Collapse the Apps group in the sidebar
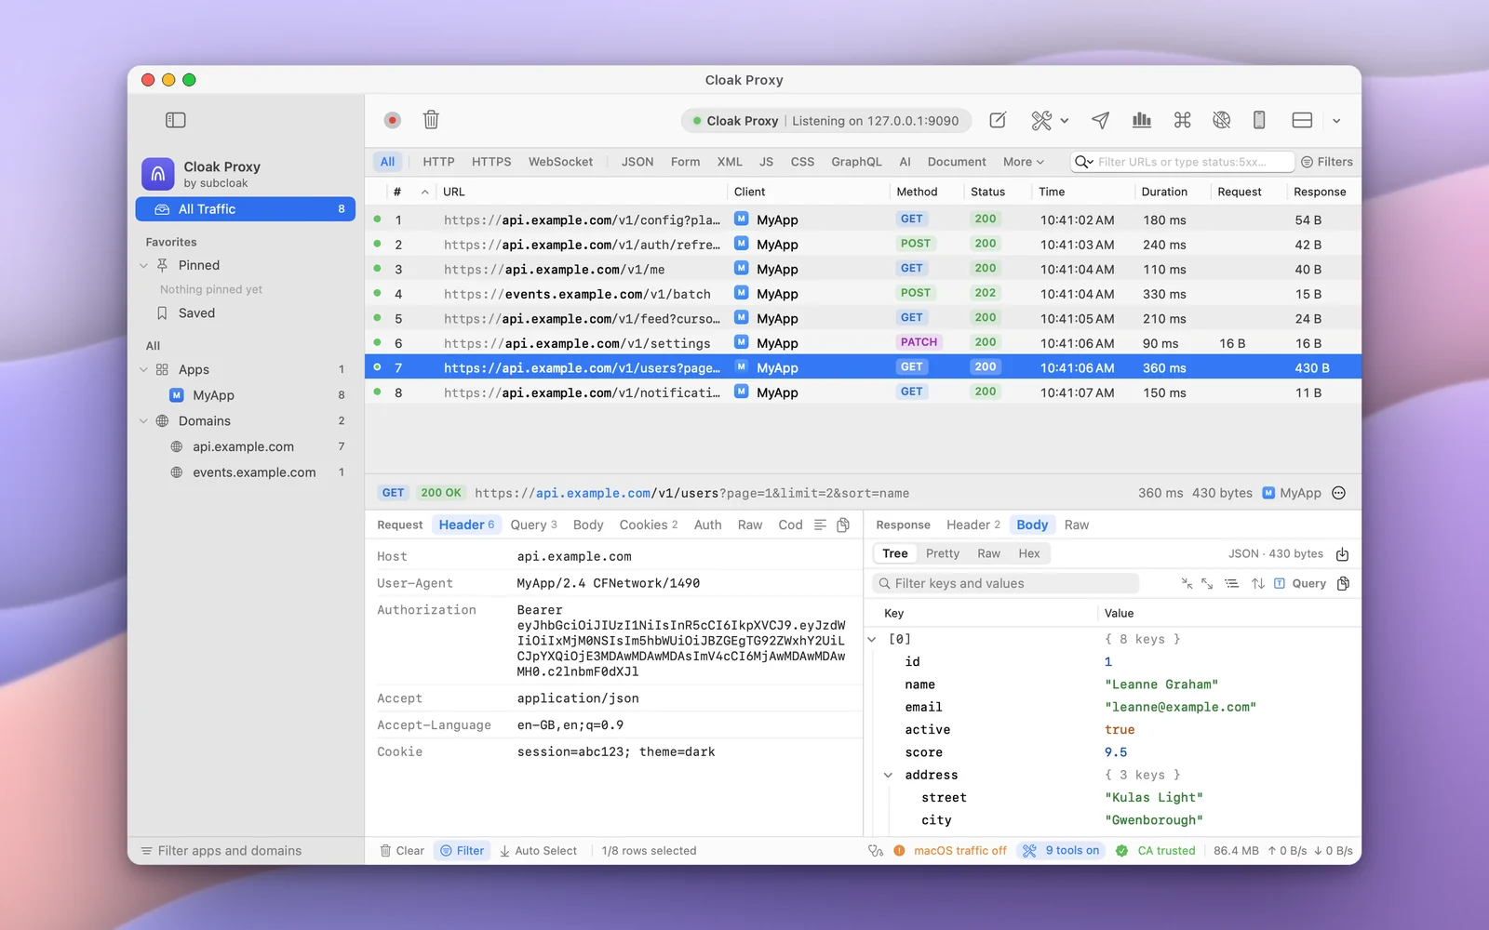 (x=143, y=370)
